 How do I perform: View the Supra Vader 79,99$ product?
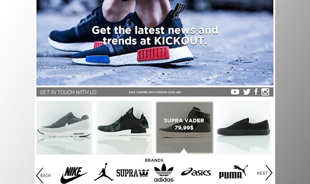[185, 127]
